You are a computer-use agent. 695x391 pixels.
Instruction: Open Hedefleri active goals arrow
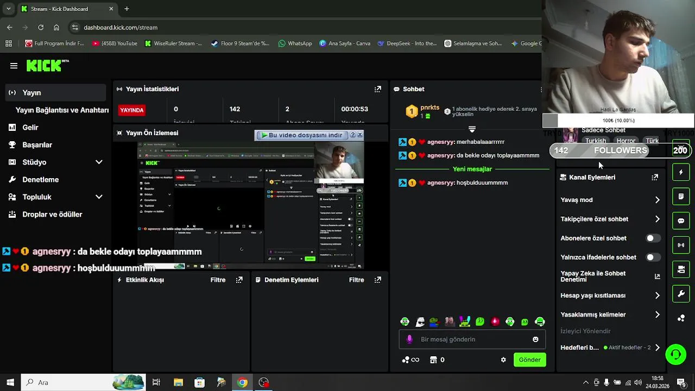[x=657, y=348]
